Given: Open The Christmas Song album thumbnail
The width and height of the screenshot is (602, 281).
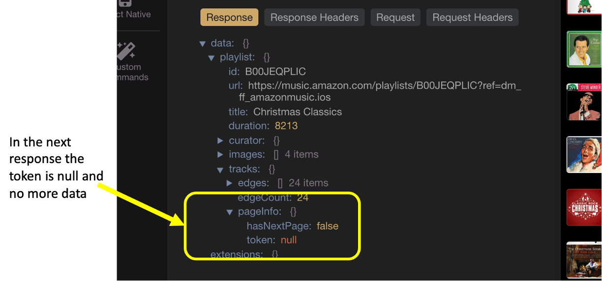Looking at the screenshot, I should pyautogui.click(x=584, y=260).
